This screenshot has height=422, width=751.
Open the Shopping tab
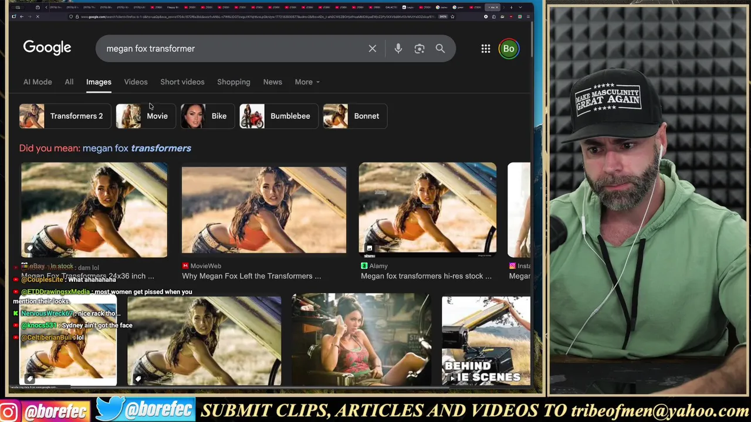coord(234,82)
